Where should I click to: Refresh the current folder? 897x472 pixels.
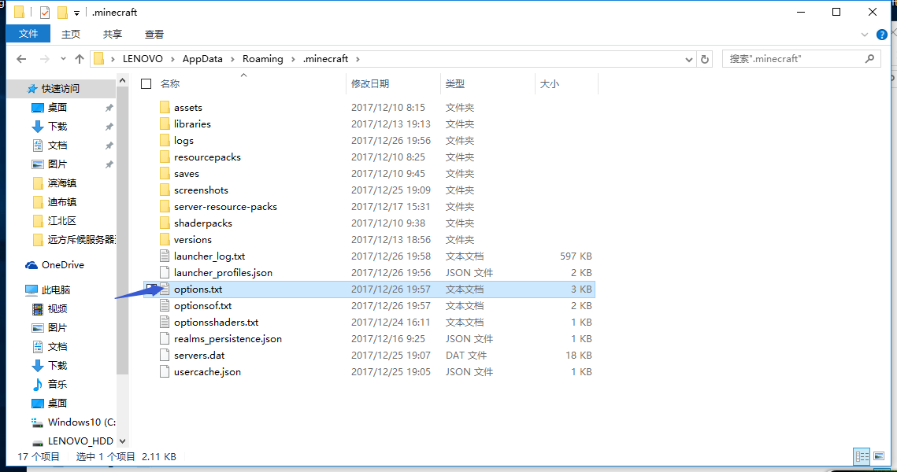pos(705,60)
